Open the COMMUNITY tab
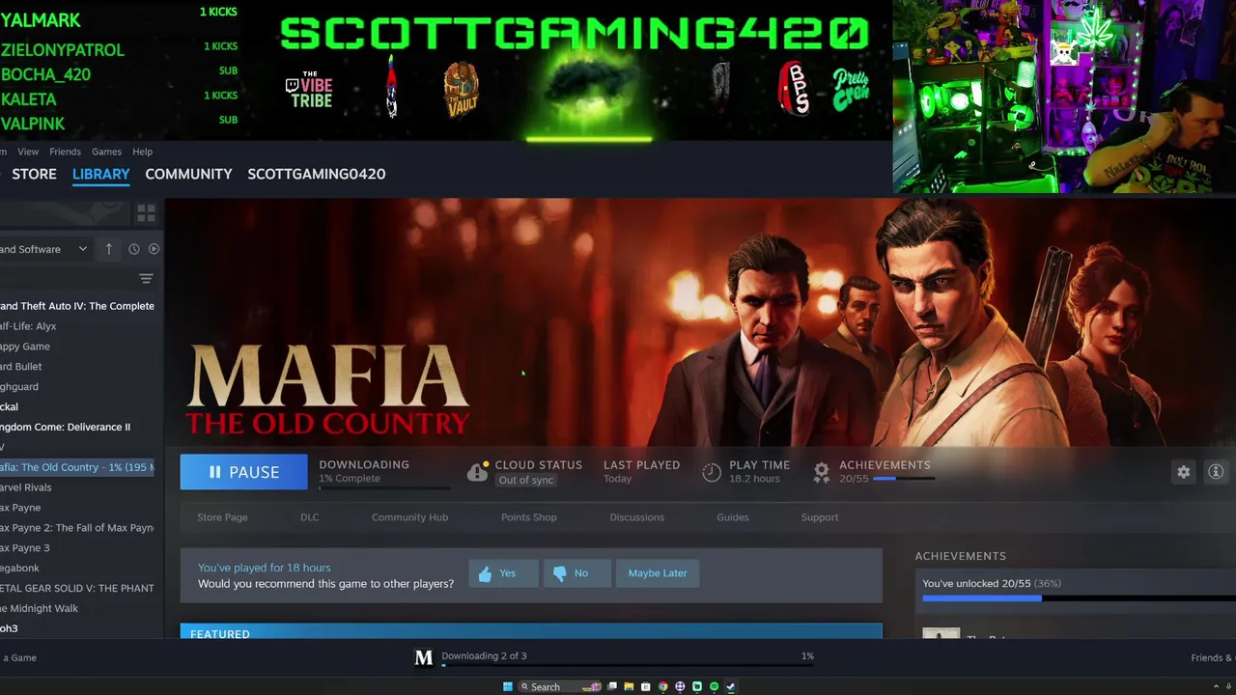The height and width of the screenshot is (695, 1236). (188, 174)
